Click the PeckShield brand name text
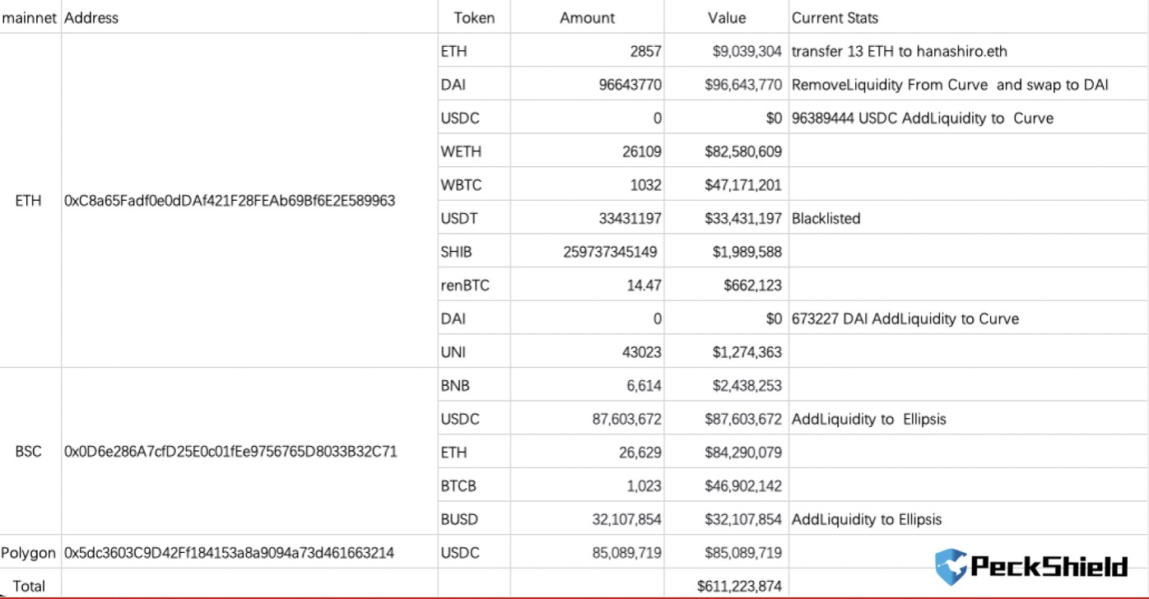The image size is (1149, 599). coord(1049,567)
